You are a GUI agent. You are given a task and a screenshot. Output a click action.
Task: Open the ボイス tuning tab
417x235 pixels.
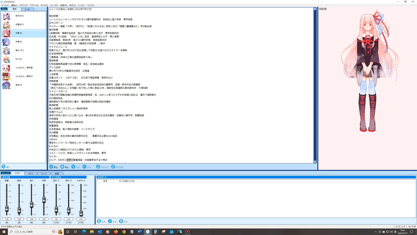(31, 174)
